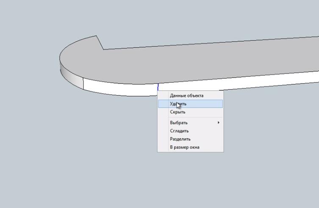Click В размер окна menu entry
Screen dimensions: 319x208
point(184,147)
